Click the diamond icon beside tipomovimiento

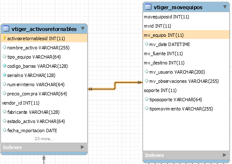(x=146, y=108)
